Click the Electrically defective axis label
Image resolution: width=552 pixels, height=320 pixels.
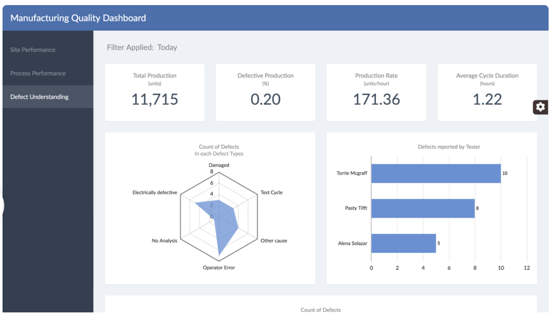tap(154, 193)
